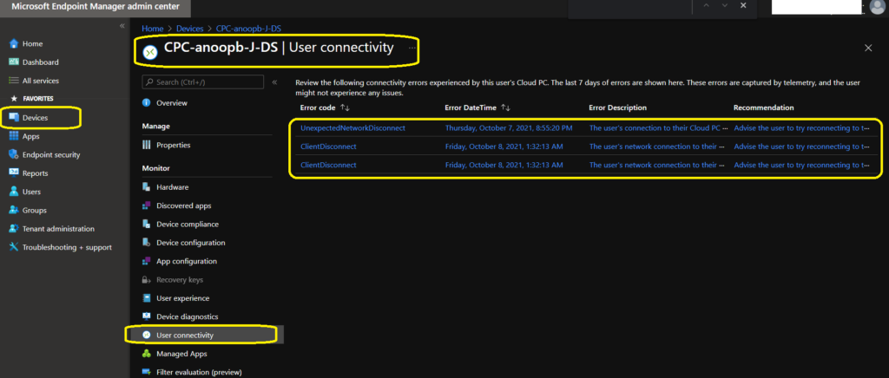Click Tenant administration icon
889x378 pixels.
coord(14,229)
